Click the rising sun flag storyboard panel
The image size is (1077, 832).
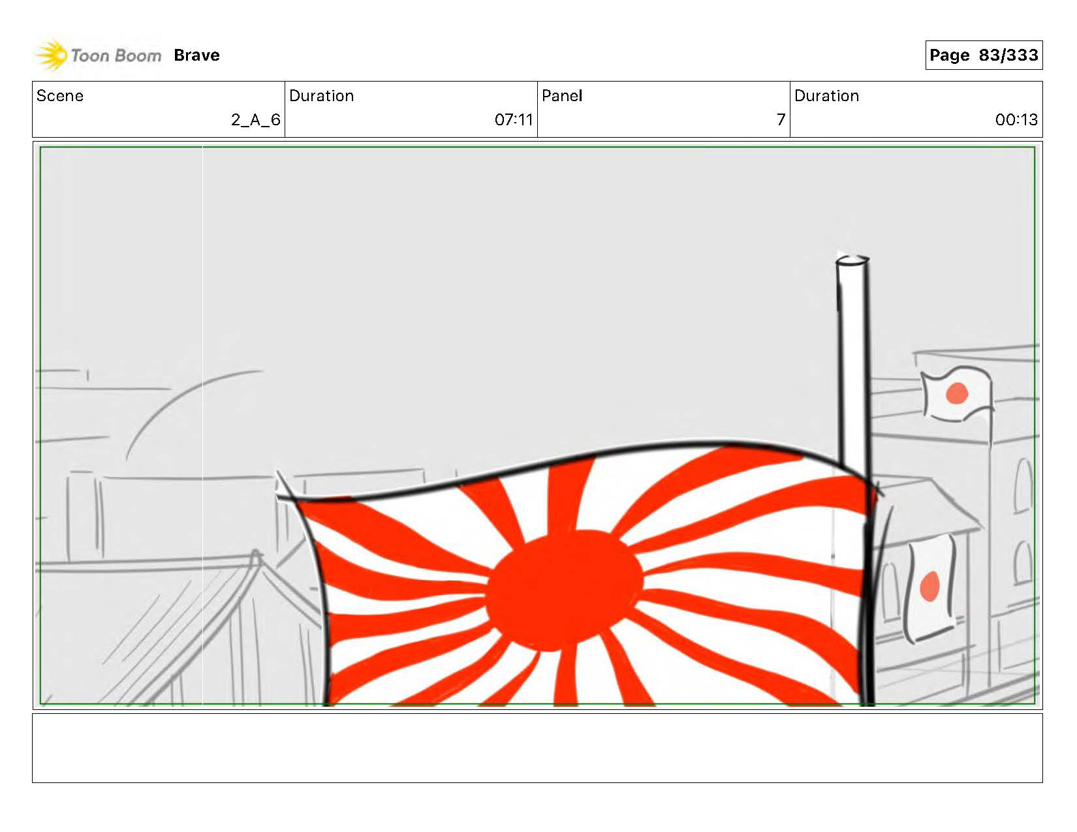(537, 425)
